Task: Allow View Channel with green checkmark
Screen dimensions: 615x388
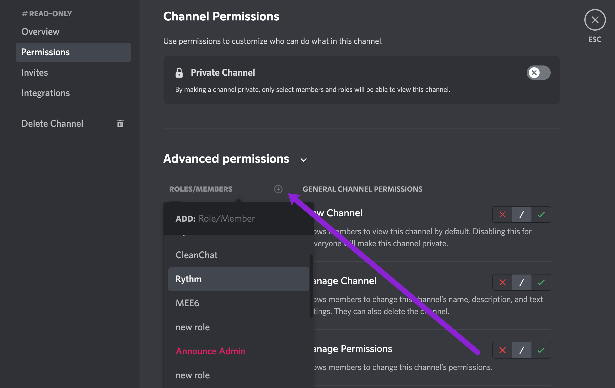Action: point(541,214)
